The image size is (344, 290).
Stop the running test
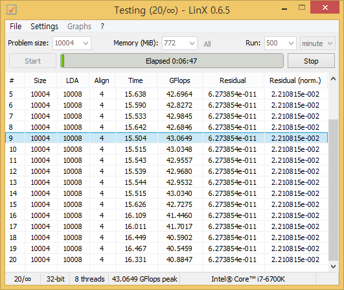311,61
